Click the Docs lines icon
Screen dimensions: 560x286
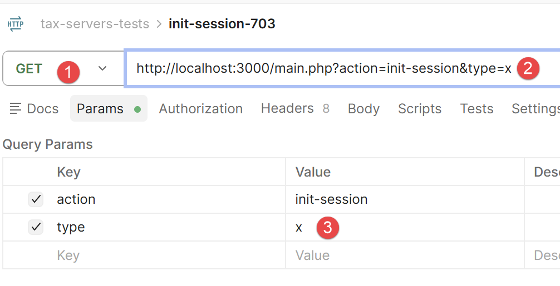coord(16,109)
